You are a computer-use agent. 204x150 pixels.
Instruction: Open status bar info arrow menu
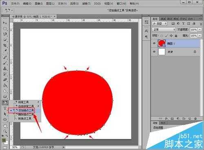coord(64,147)
